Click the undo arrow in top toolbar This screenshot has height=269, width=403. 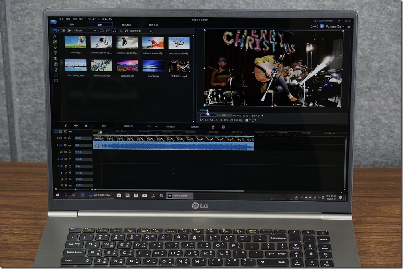click(x=94, y=19)
